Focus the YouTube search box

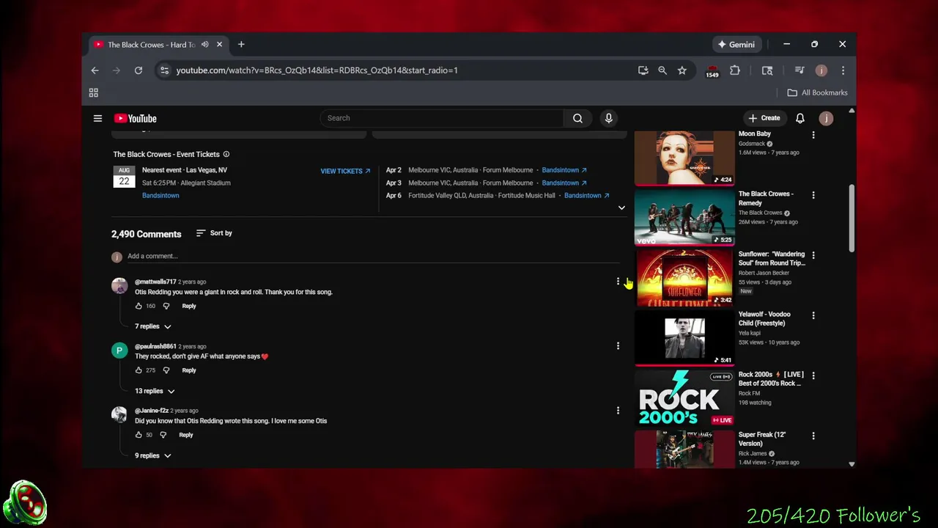pyautogui.click(x=442, y=118)
